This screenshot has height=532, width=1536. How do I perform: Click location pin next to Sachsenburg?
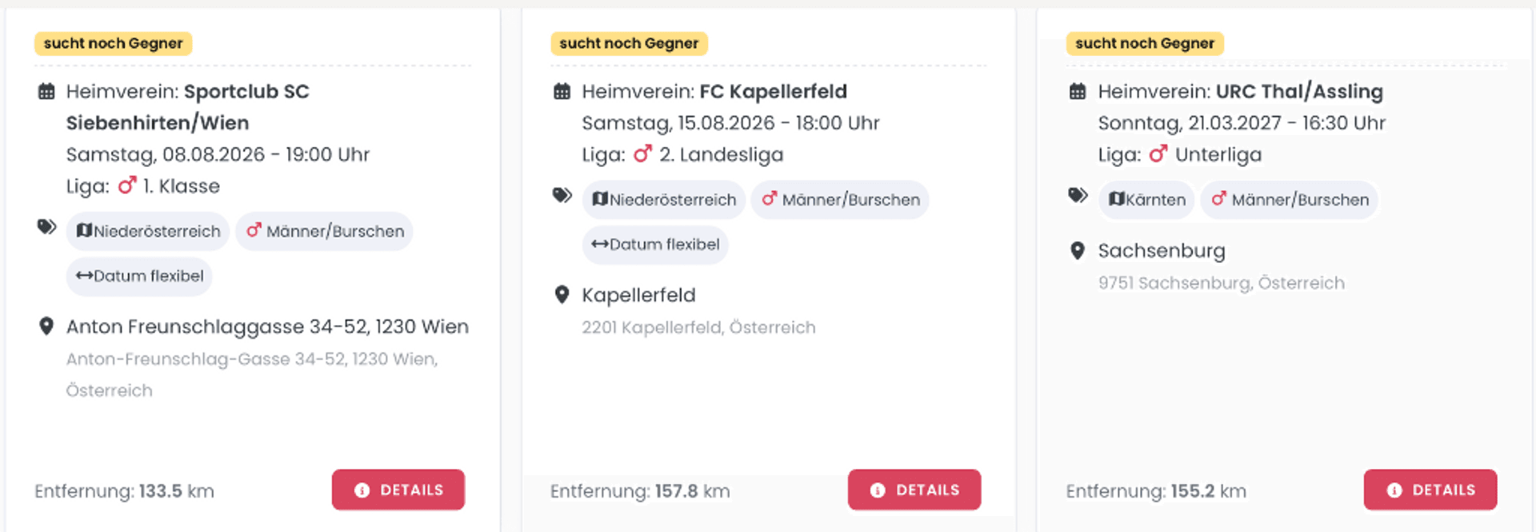pyautogui.click(x=1078, y=251)
